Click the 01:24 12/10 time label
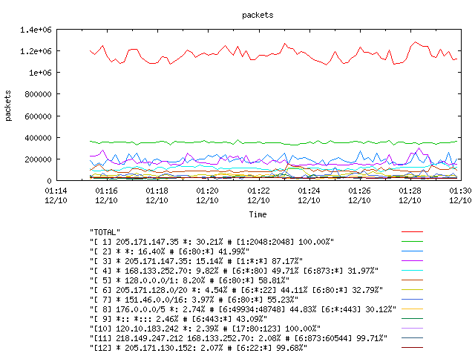The height and width of the screenshot is (356, 475). pyautogui.click(x=309, y=196)
